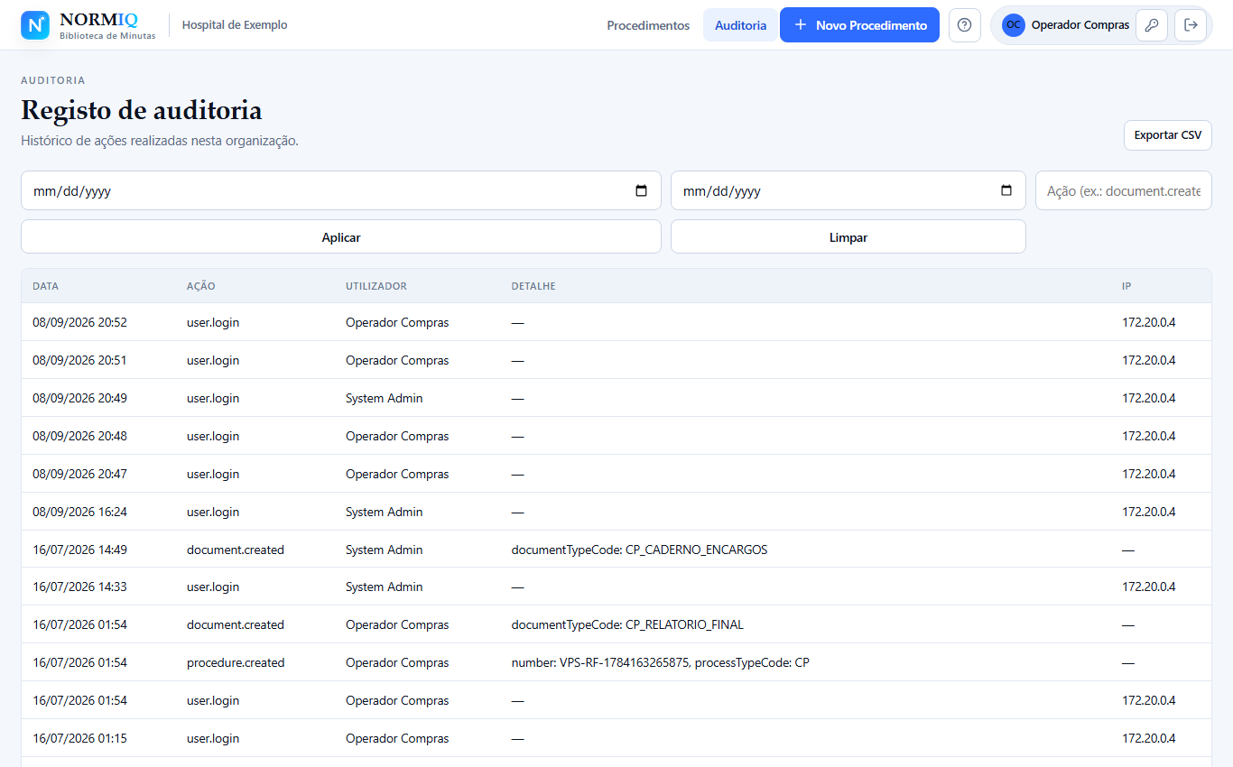Click the logout arrow icon
Image resolution: width=1233 pixels, height=767 pixels.
1191,25
